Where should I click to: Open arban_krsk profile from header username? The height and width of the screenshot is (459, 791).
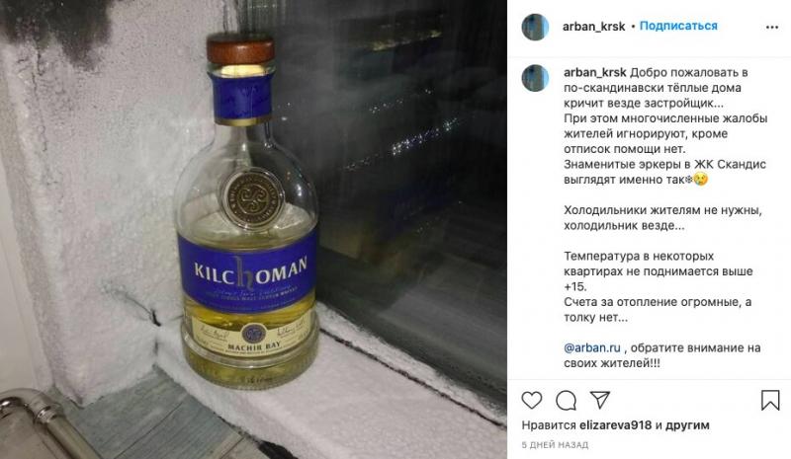tap(594, 27)
